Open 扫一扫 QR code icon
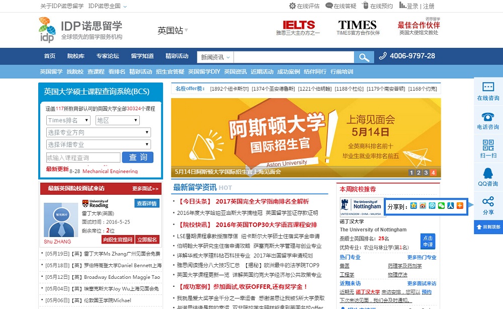503x309 pixels. coord(488,145)
